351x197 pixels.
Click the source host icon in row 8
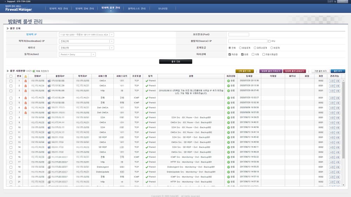(49, 118)
